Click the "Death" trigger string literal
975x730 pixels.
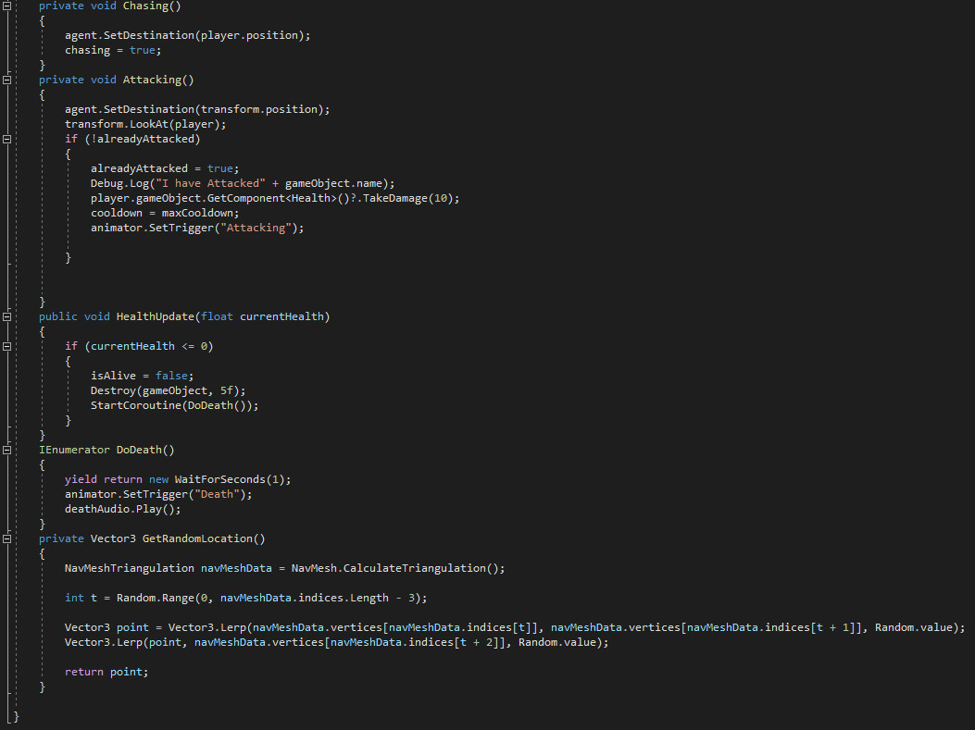(219, 494)
